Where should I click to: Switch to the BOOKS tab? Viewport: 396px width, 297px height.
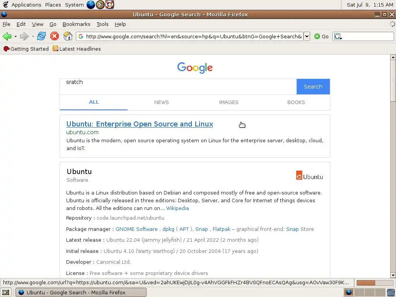pos(296,102)
